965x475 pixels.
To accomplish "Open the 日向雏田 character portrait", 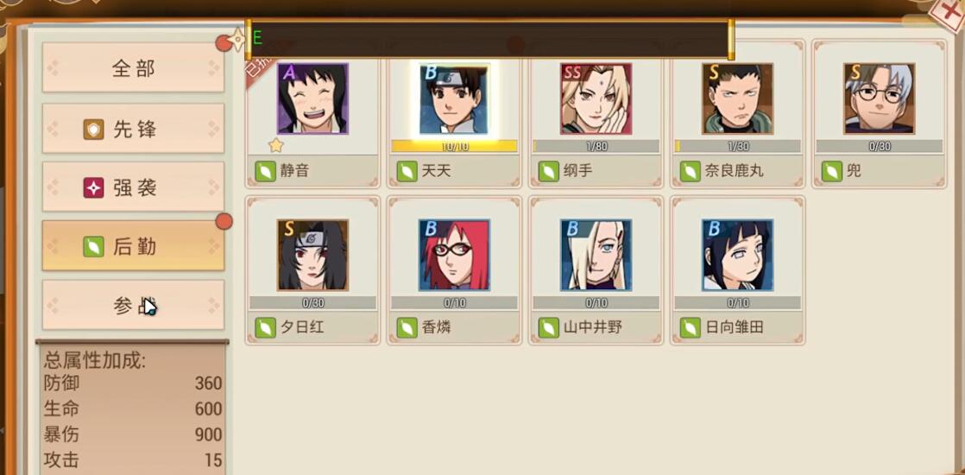I will click(737, 255).
